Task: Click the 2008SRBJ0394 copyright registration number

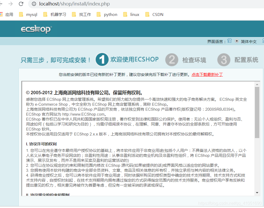Action: (x=219, y=109)
